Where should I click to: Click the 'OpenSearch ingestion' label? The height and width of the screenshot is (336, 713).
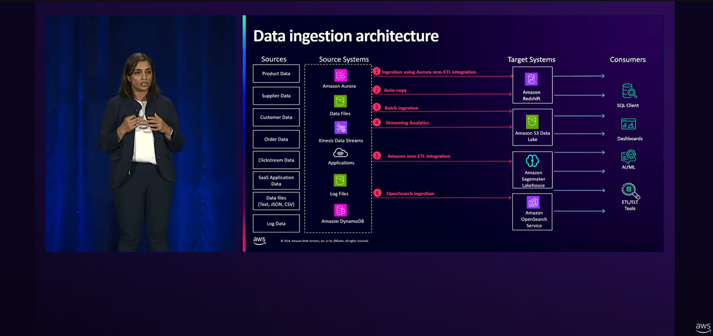point(410,193)
